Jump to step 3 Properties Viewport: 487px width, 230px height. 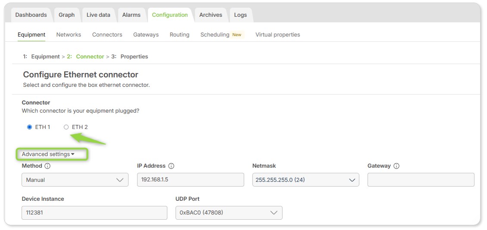(130, 56)
